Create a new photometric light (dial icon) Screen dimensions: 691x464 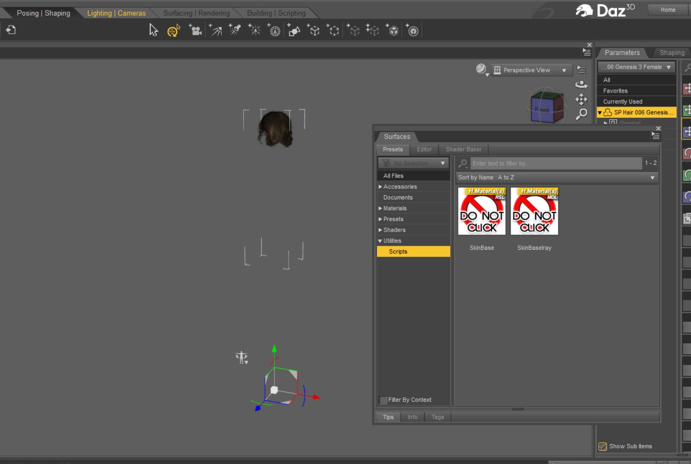click(x=274, y=30)
